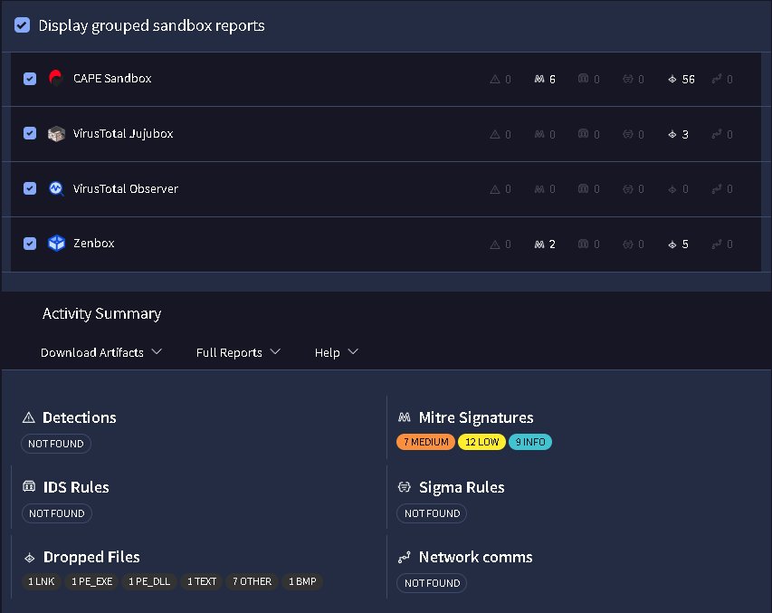Click Jujubox detections warning icon
The image size is (772, 613).
[495, 134]
